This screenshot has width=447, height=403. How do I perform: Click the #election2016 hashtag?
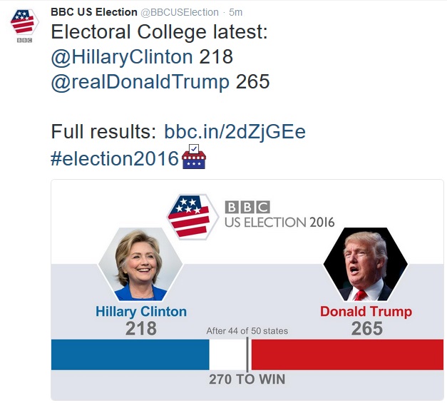tap(114, 158)
